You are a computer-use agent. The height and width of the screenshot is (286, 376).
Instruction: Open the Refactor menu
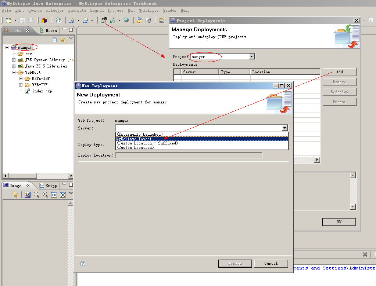55,11
